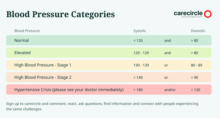The image size is (220, 118).
Task: Select the '80 - 89' diastolic range
Action: pos(196,65)
